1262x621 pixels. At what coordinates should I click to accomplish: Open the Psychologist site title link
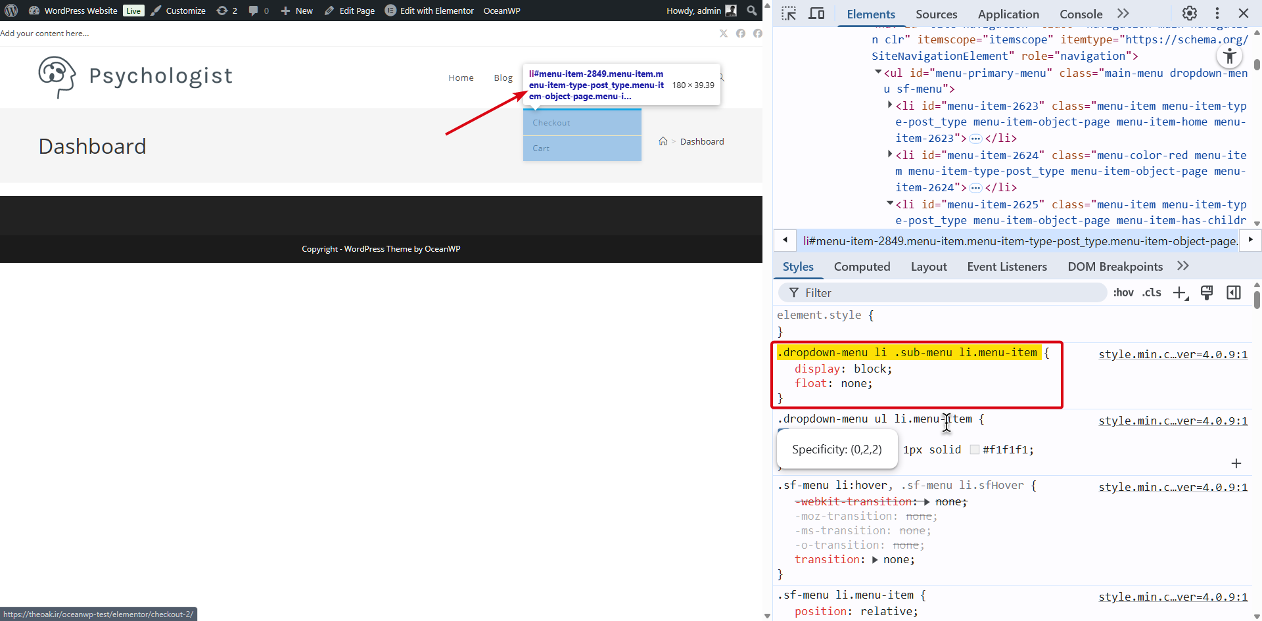(x=160, y=76)
